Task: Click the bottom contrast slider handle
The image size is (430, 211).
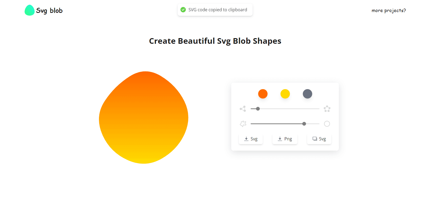Action: tap(304, 124)
